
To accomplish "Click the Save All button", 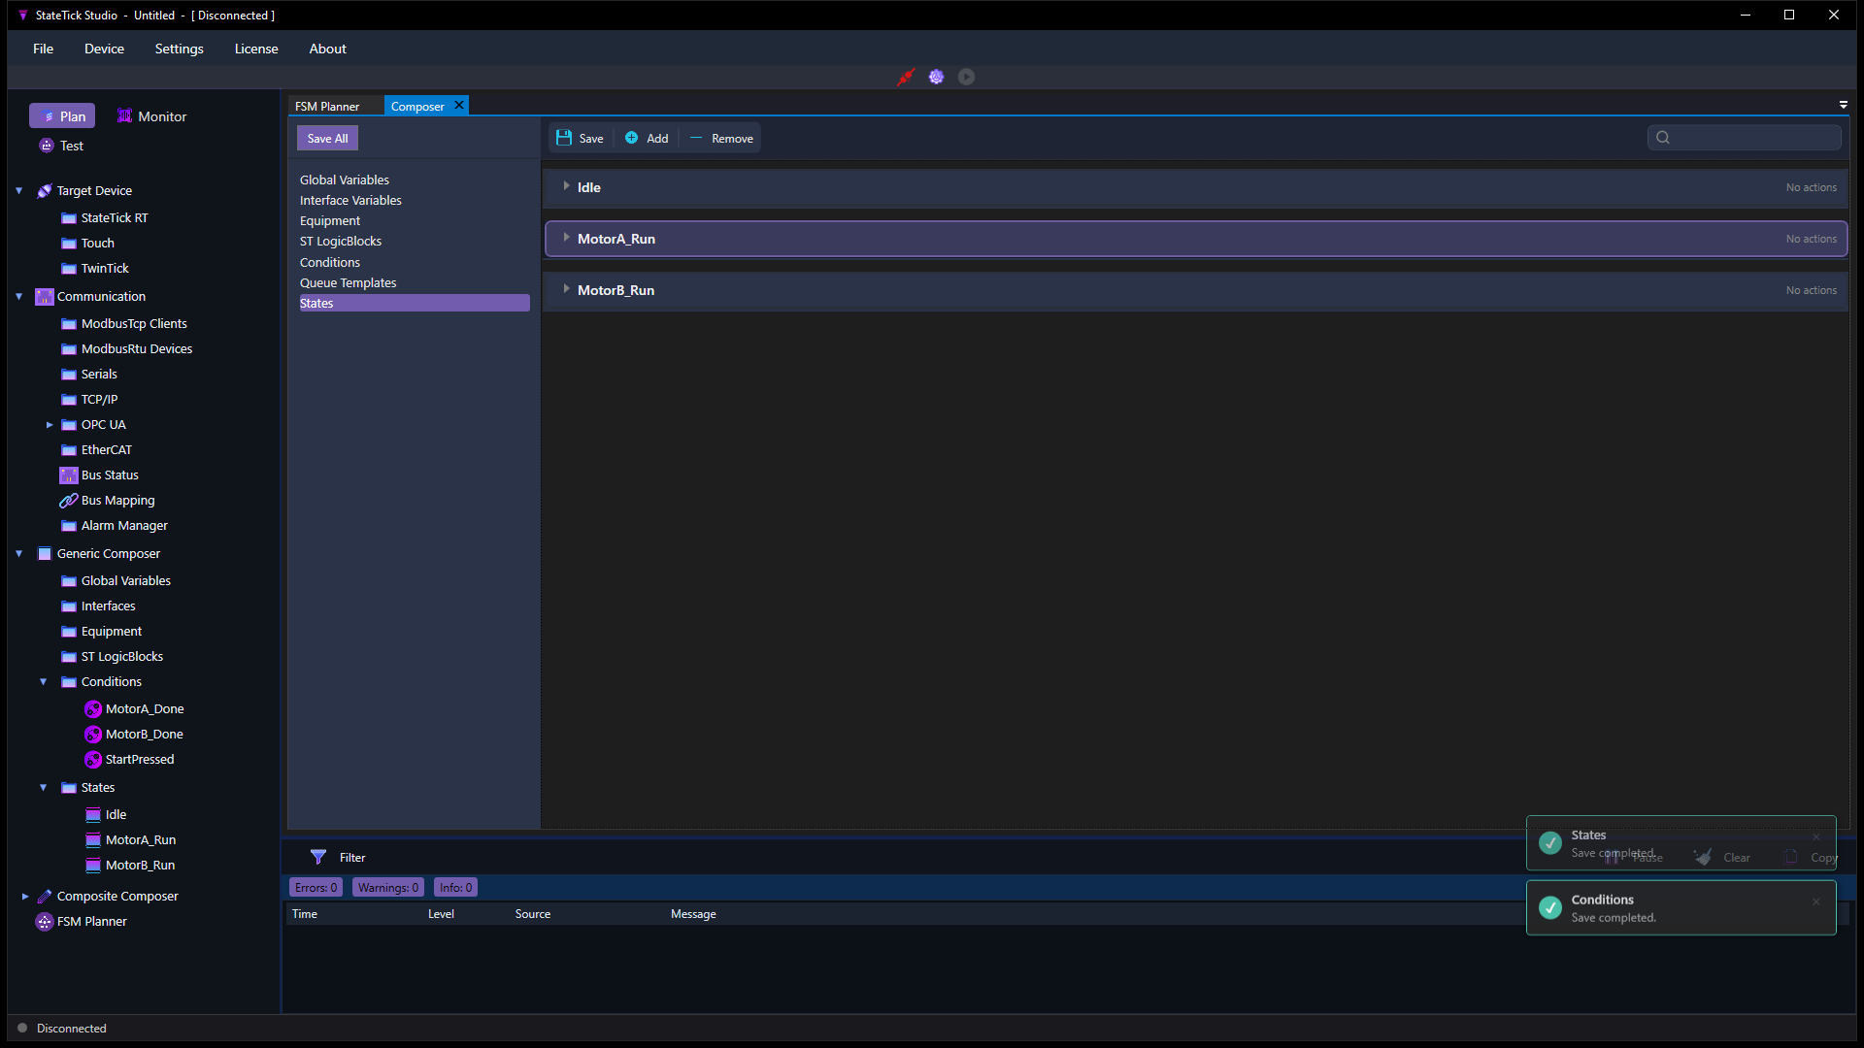I will tap(327, 138).
